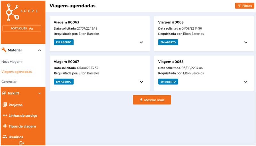Expand the forklift section chevron
This screenshot has height=146, width=256.
tap(39, 93)
